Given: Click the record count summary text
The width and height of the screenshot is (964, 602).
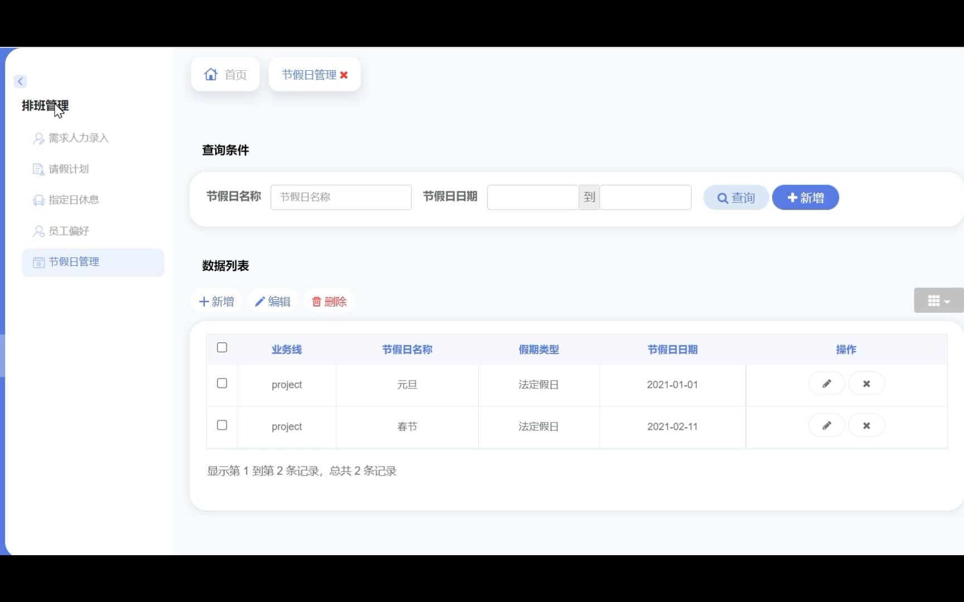Looking at the screenshot, I should click(x=302, y=471).
